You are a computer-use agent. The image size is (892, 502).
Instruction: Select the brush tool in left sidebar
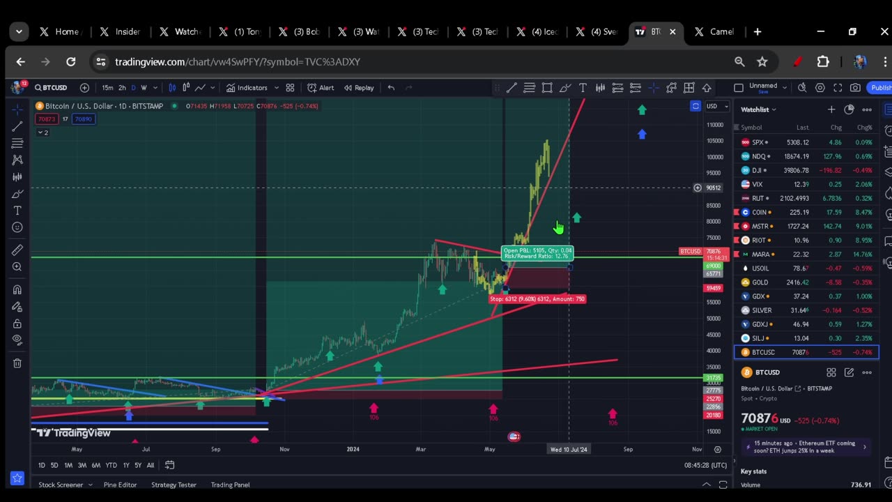click(x=17, y=194)
